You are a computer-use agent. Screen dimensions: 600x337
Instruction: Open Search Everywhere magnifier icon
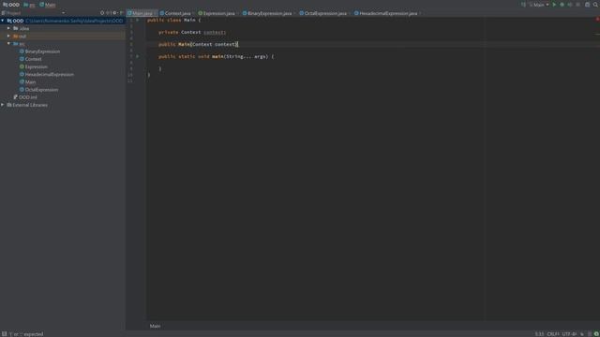(x=595, y=5)
